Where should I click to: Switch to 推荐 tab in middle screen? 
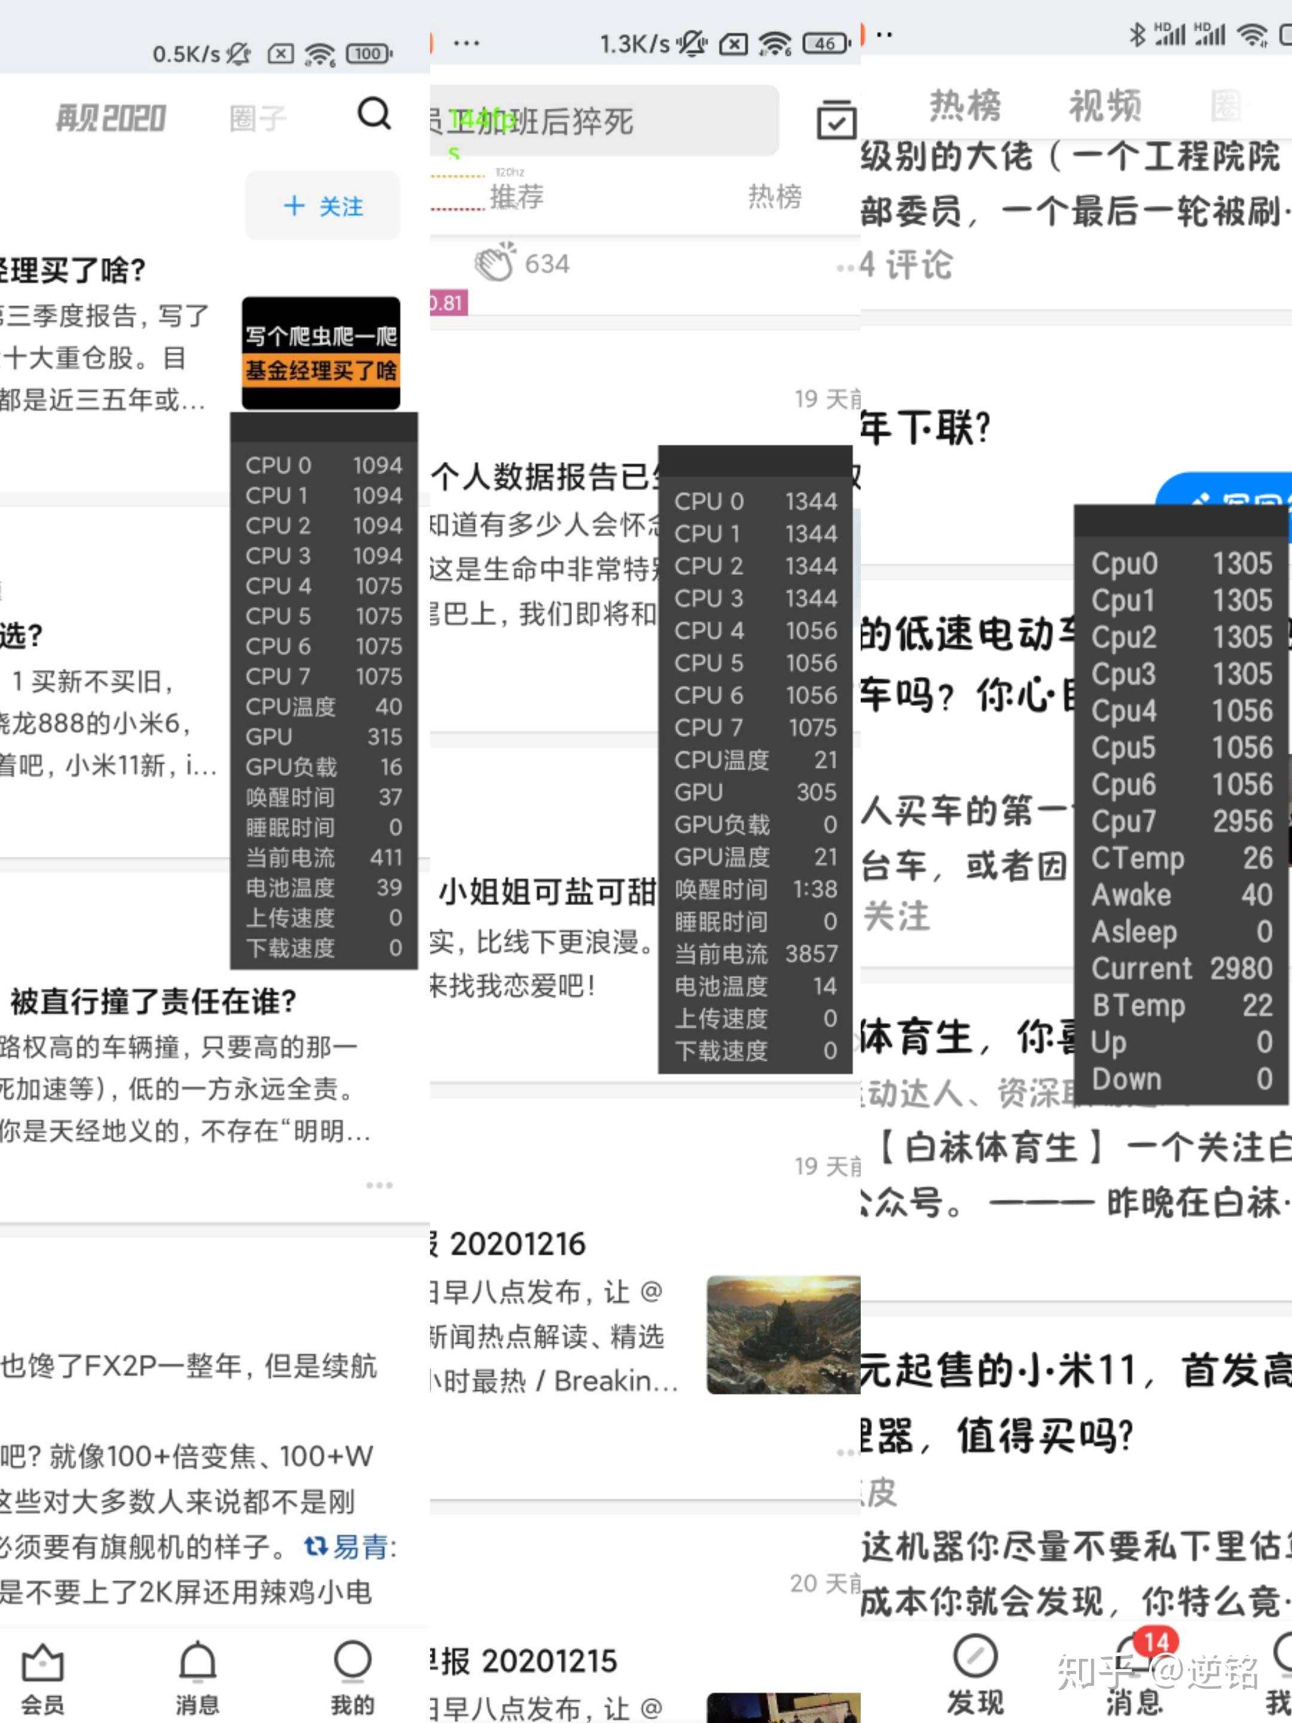click(x=516, y=196)
